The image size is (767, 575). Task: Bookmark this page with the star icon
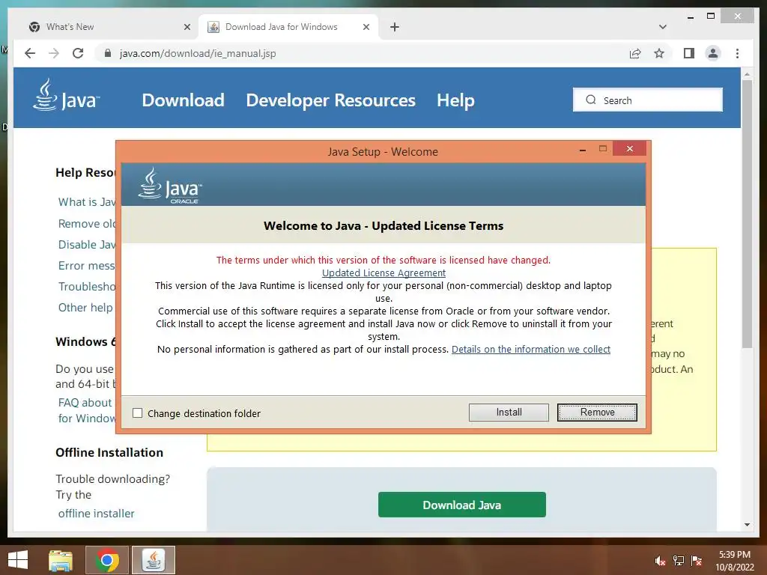(659, 53)
